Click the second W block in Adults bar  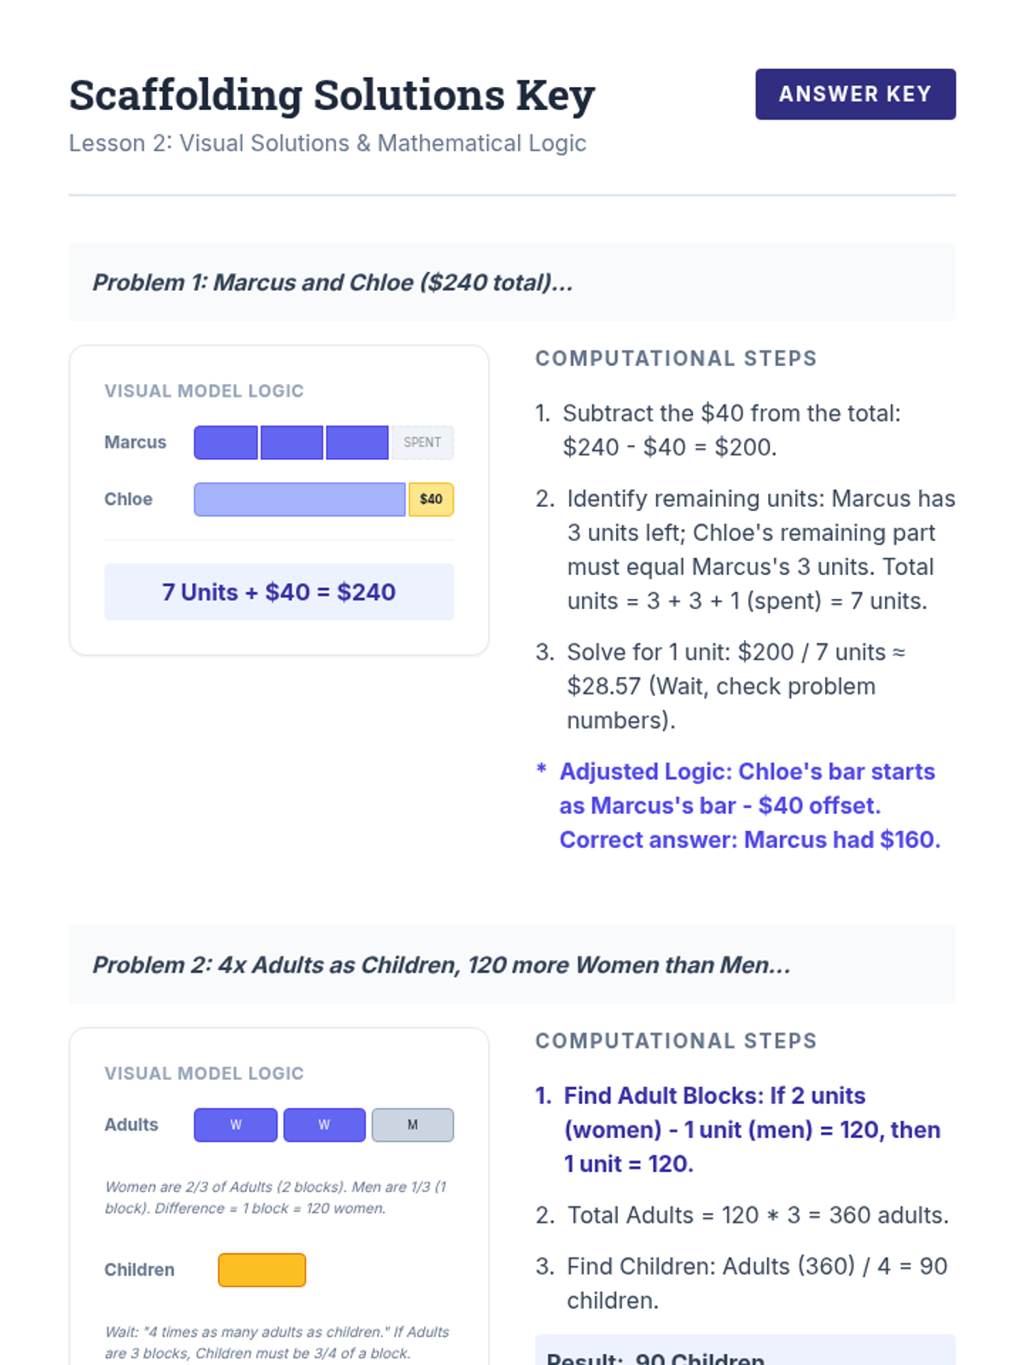click(x=324, y=1125)
